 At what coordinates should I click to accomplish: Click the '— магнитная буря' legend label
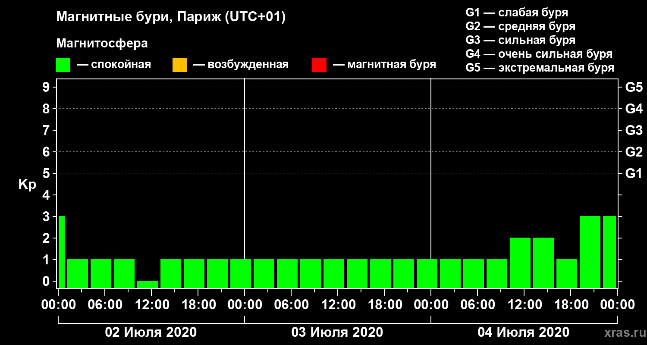(385, 65)
